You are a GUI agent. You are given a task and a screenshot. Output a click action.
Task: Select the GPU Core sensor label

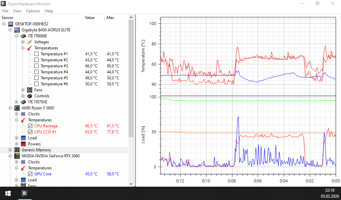tap(43, 174)
